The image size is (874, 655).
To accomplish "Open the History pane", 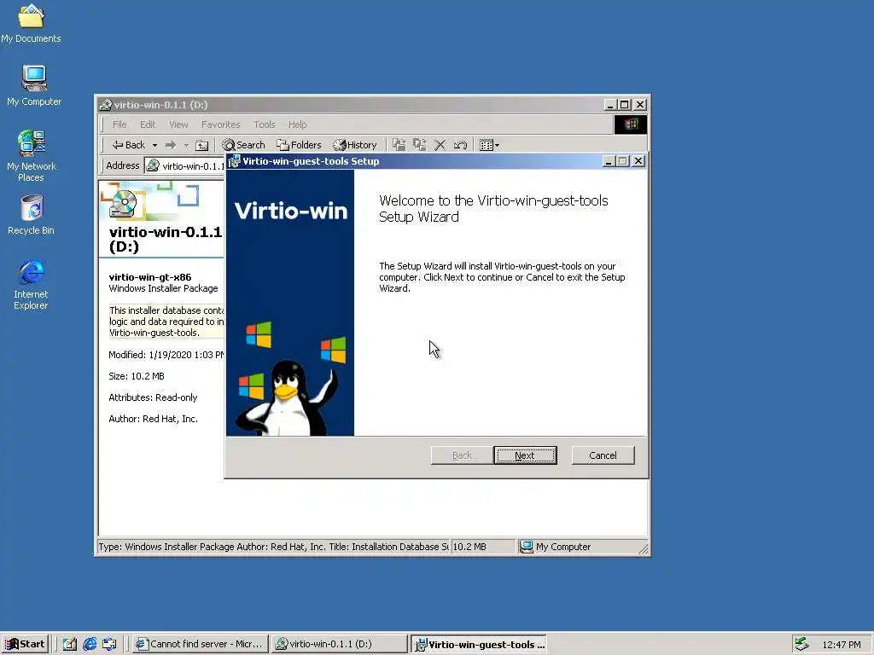I will (355, 145).
